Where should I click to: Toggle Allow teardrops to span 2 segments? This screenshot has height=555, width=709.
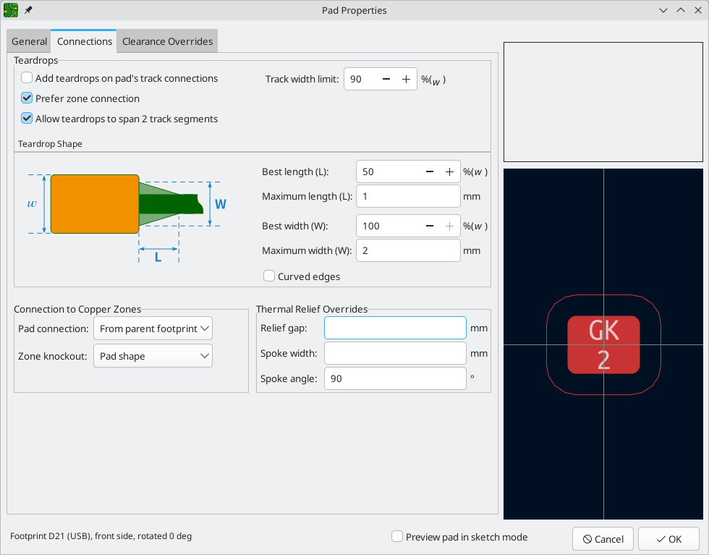pos(27,119)
